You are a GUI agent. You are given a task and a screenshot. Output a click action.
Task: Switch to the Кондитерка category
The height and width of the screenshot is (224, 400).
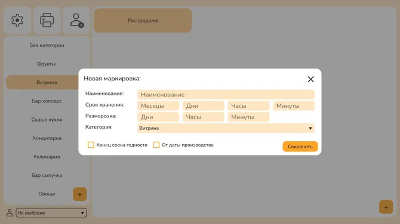click(47, 138)
